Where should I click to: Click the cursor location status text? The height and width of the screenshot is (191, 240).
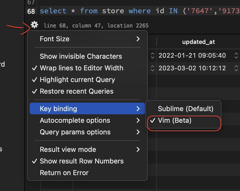point(95,25)
